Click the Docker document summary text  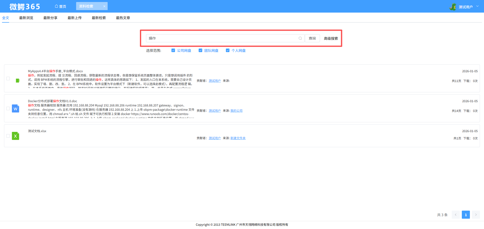[x=111, y=111]
